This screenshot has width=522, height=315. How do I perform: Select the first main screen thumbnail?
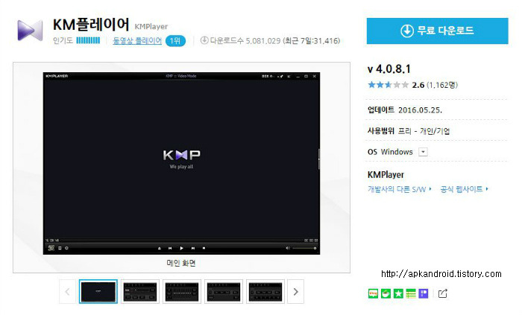tap(98, 291)
